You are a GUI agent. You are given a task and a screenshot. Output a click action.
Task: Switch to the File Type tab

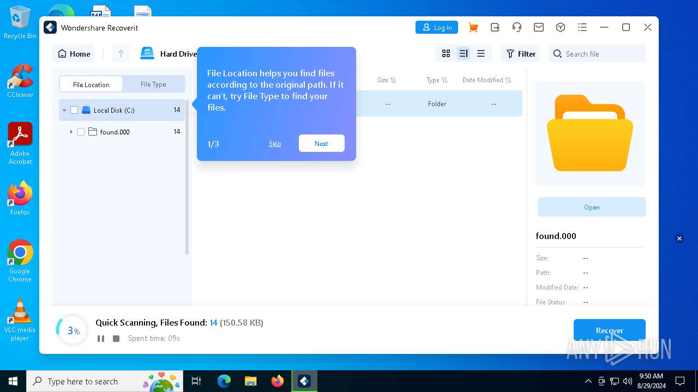153,84
